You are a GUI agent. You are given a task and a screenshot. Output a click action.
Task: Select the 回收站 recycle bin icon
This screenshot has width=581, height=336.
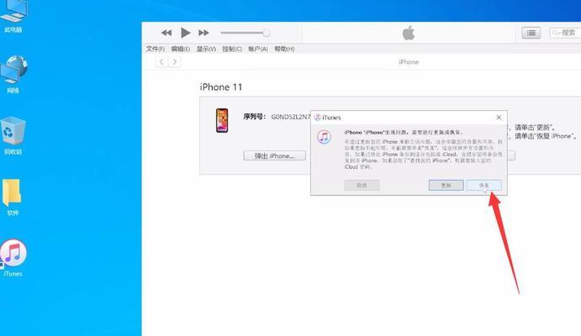(x=13, y=135)
